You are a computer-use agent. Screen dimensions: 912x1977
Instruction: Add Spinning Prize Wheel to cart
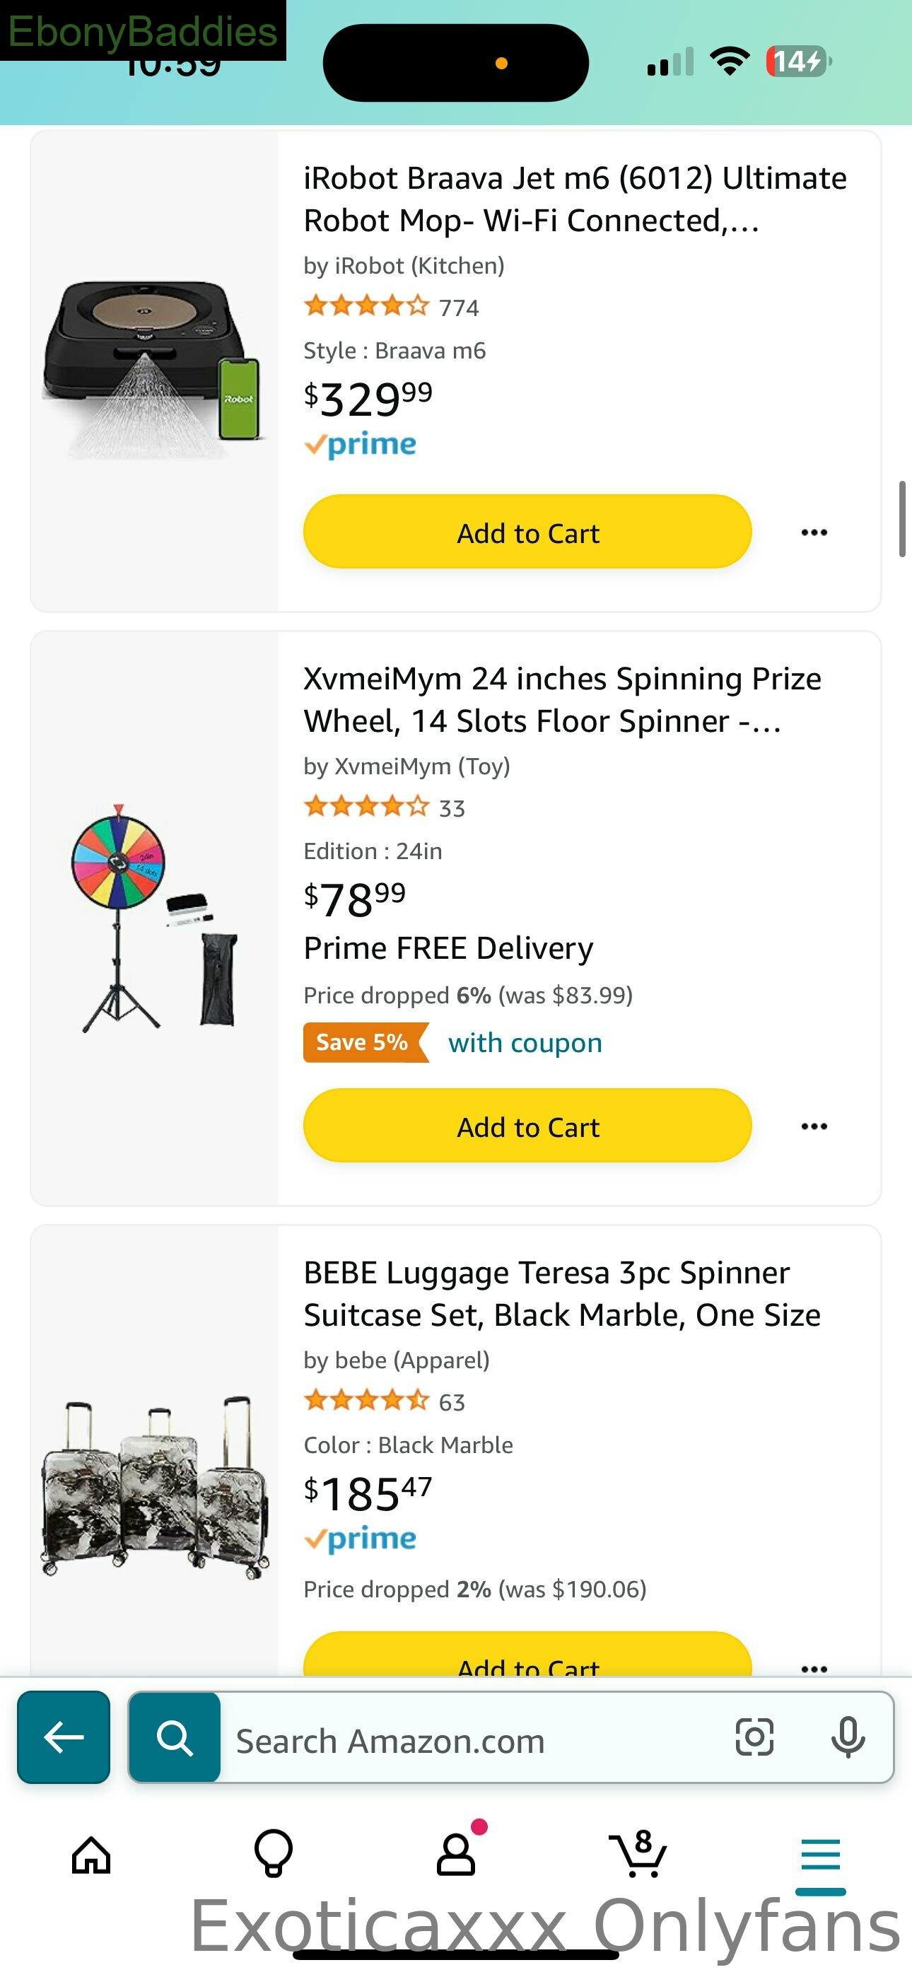pyautogui.click(x=527, y=1126)
